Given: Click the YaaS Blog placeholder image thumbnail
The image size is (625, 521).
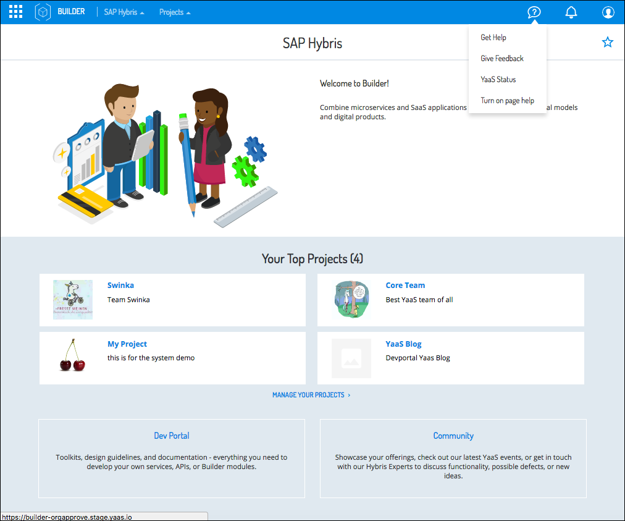Looking at the screenshot, I should 351,358.
